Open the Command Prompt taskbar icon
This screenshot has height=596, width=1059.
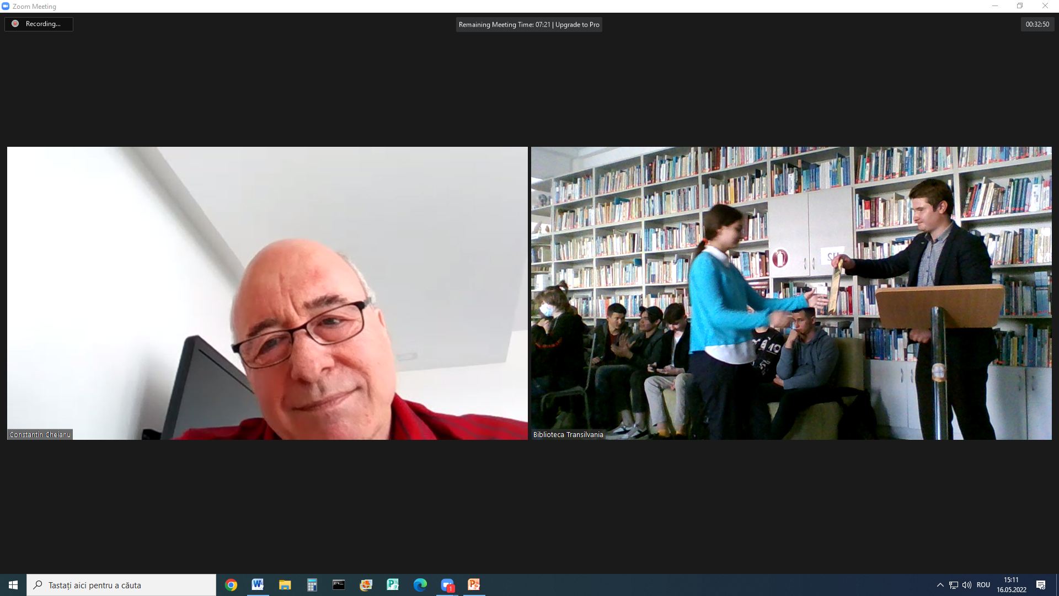pyautogui.click(x=339, y=585)
